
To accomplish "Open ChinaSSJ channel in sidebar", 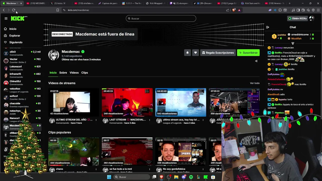I will point(22,83).
